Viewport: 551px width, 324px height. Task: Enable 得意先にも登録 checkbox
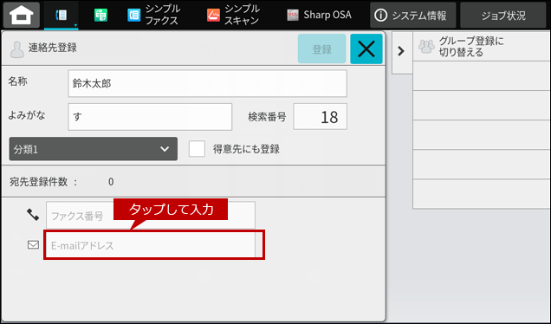(197, 149)
